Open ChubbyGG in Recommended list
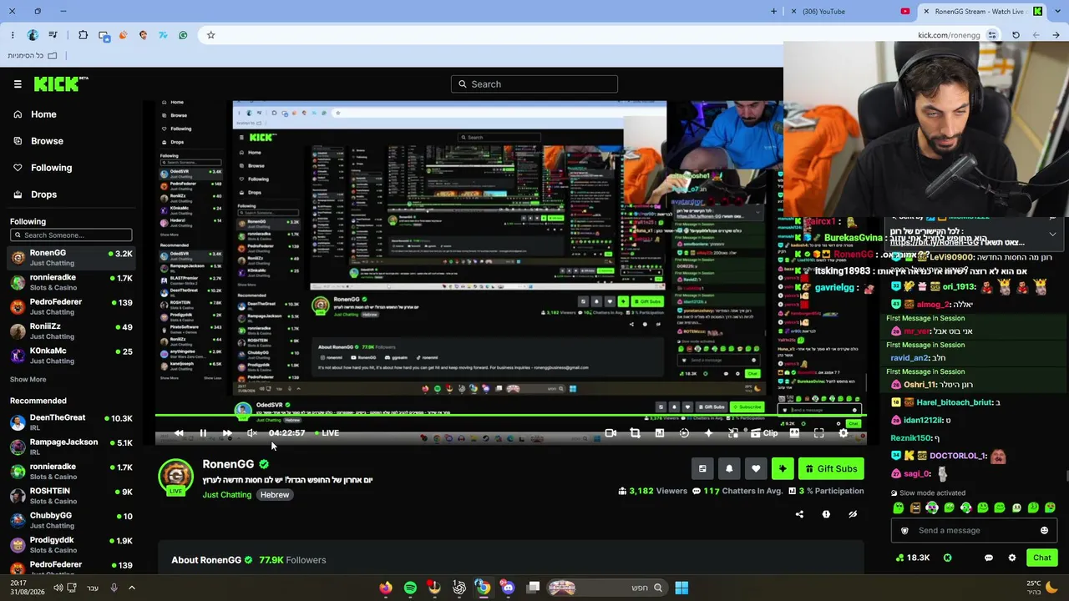This screenshot has height=601, width=1069. (x=71, y=520)
